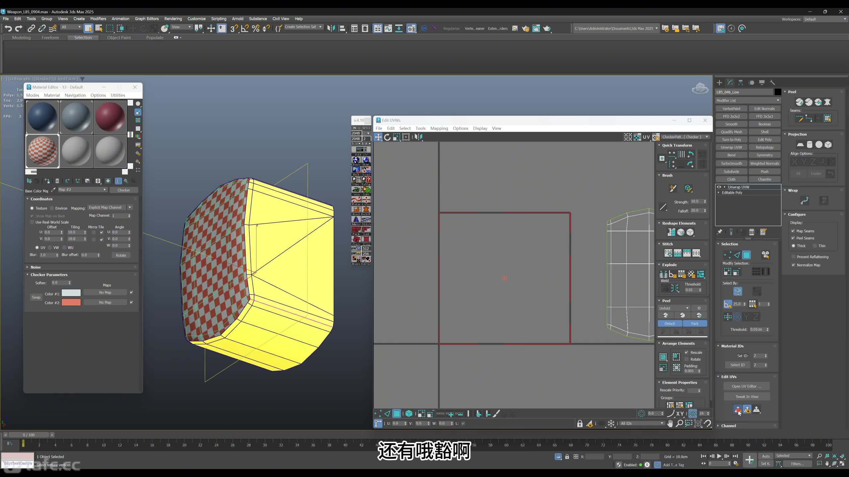Click the Pack button in Peel rollout
The height and width of the screenshot is (477, 849).
695,323
